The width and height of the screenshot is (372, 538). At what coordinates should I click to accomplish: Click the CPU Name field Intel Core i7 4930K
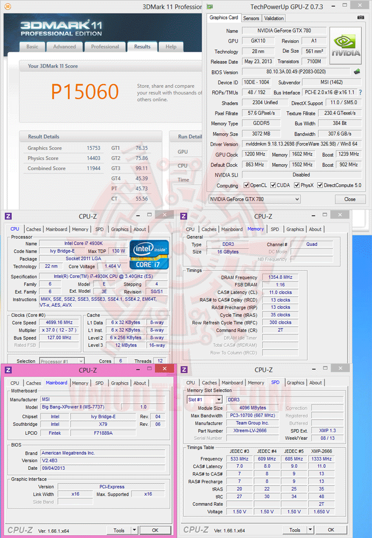[x=84, y=243]
